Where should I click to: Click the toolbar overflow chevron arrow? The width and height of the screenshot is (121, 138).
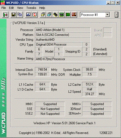click(116, 15)
